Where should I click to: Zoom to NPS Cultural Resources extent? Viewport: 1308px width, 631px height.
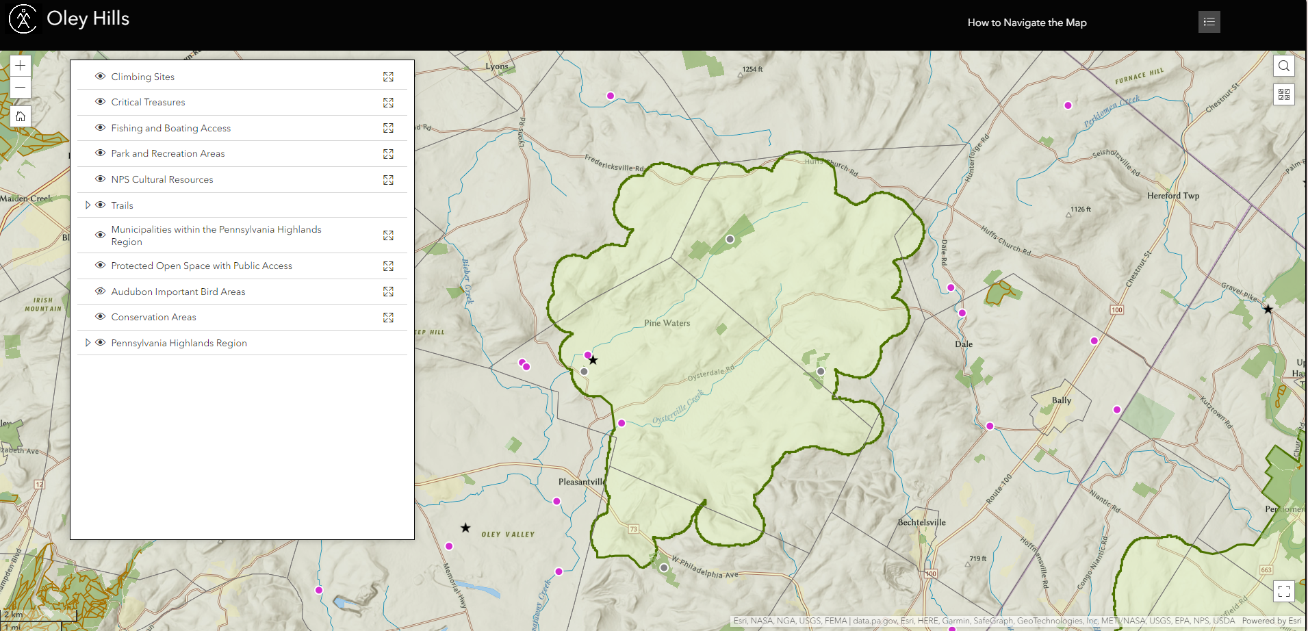point(388,180)
